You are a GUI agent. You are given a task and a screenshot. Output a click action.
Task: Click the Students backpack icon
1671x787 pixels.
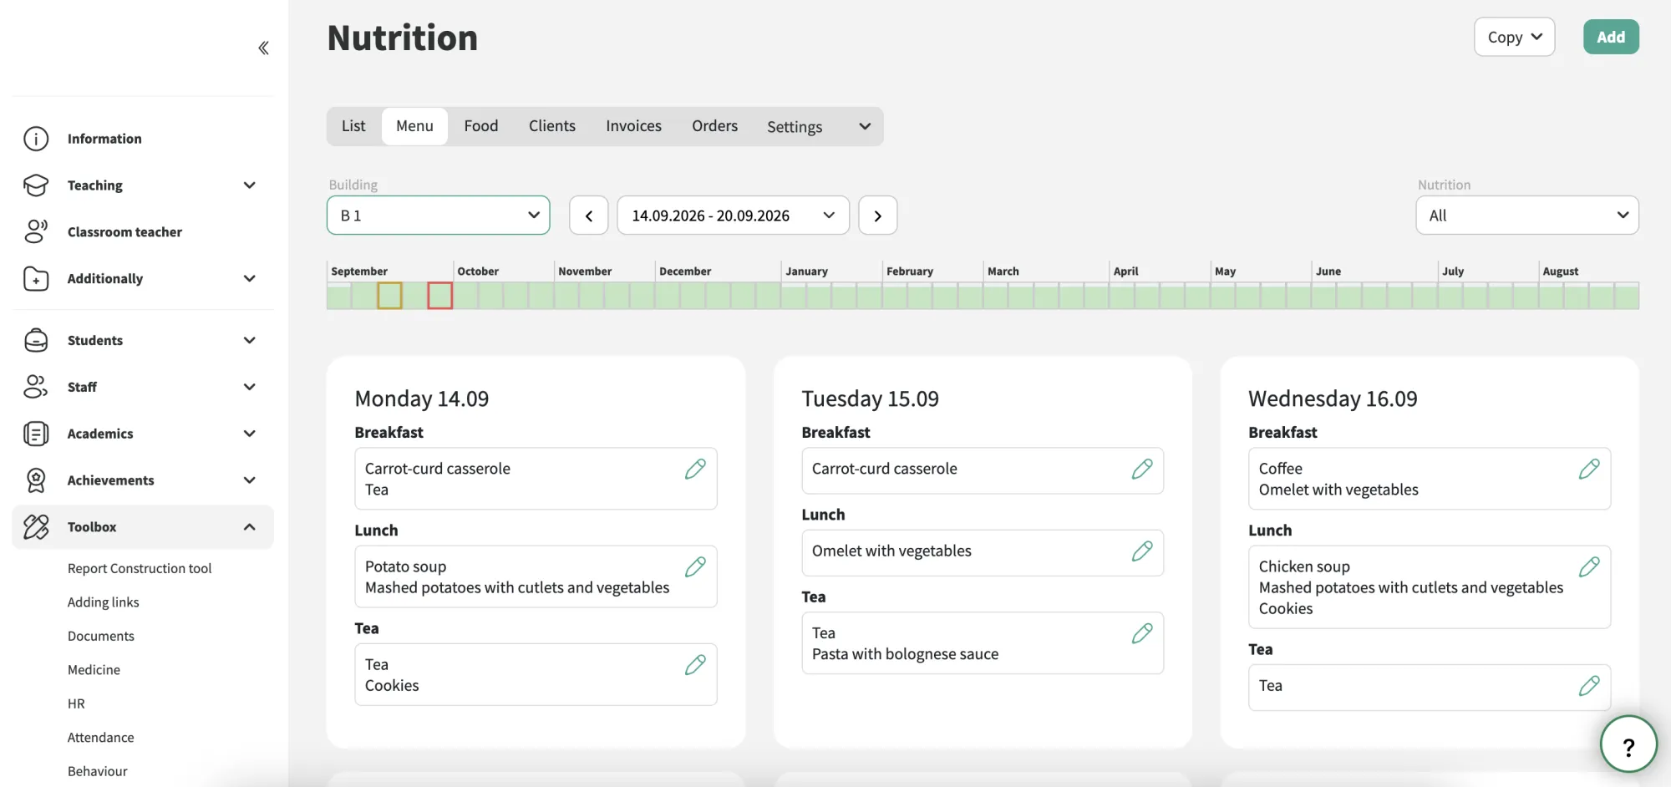pos(36,340)
